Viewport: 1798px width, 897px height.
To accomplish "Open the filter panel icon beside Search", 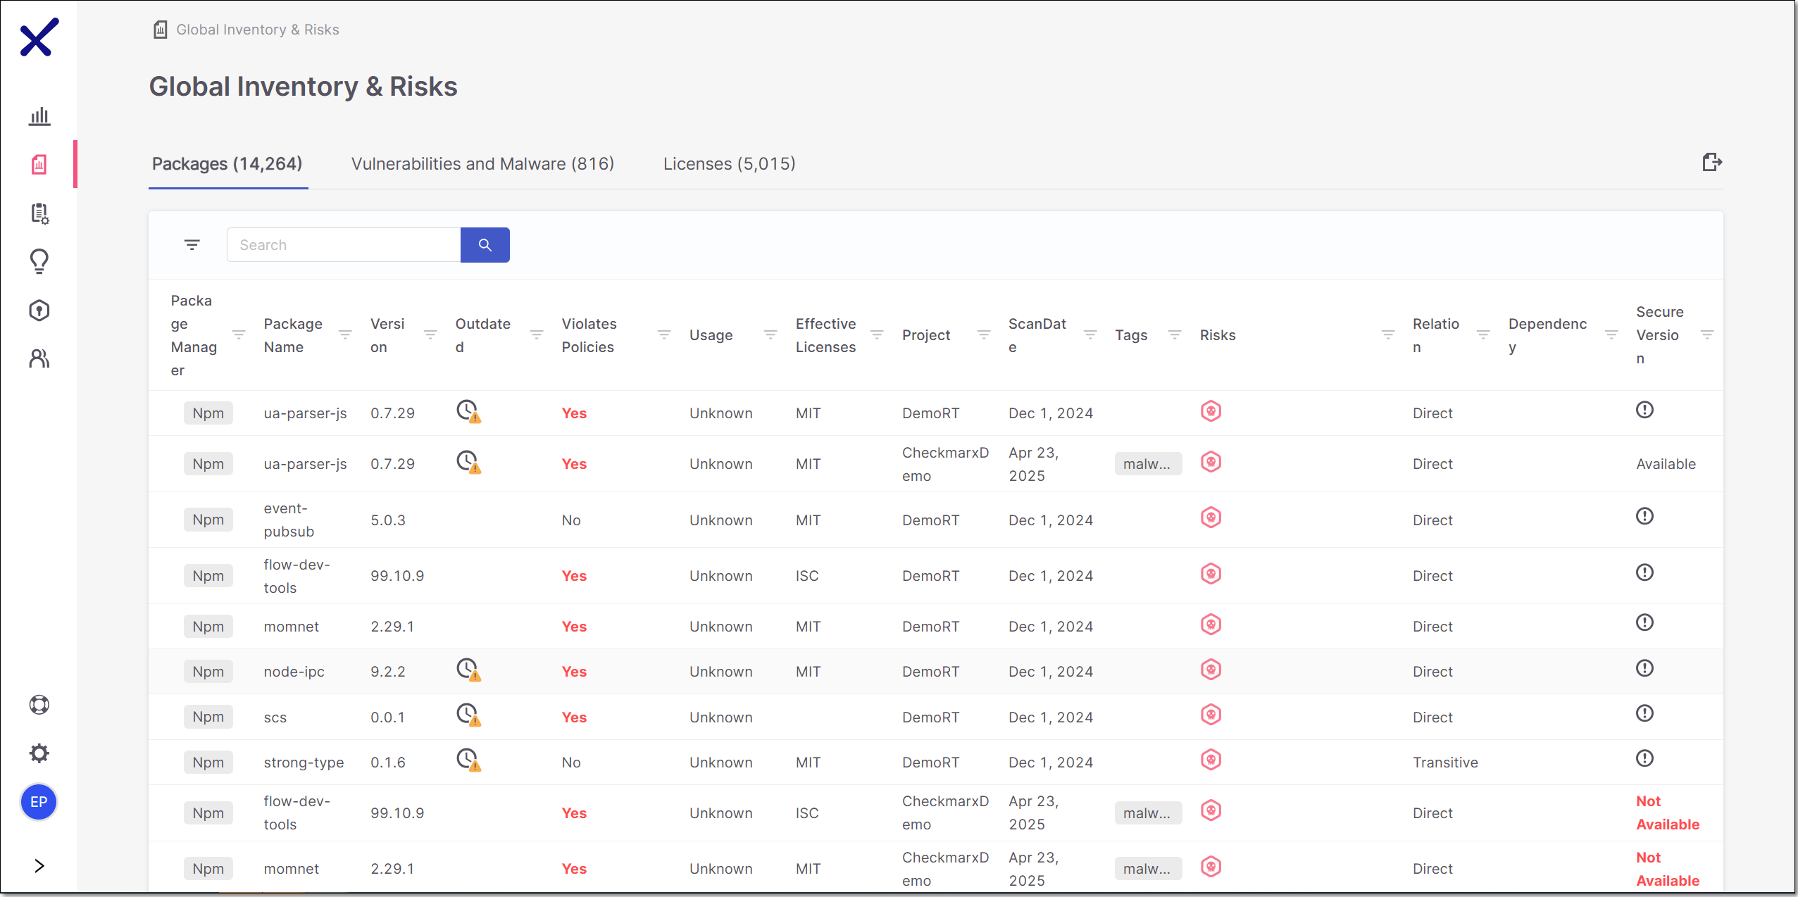I will click(x=192, y=245).
